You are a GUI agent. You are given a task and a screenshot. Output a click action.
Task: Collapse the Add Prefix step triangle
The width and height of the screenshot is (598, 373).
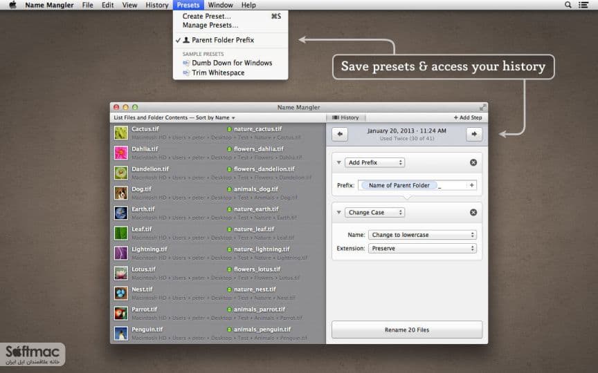coord(338,162)
